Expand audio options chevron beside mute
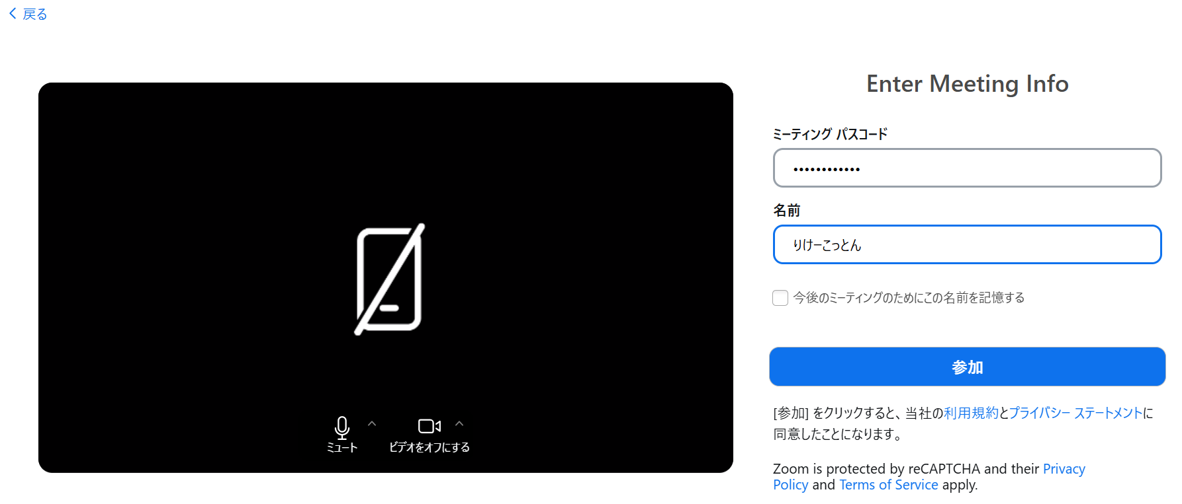Viewport: 1182px width, 504px height. [372, 423]
